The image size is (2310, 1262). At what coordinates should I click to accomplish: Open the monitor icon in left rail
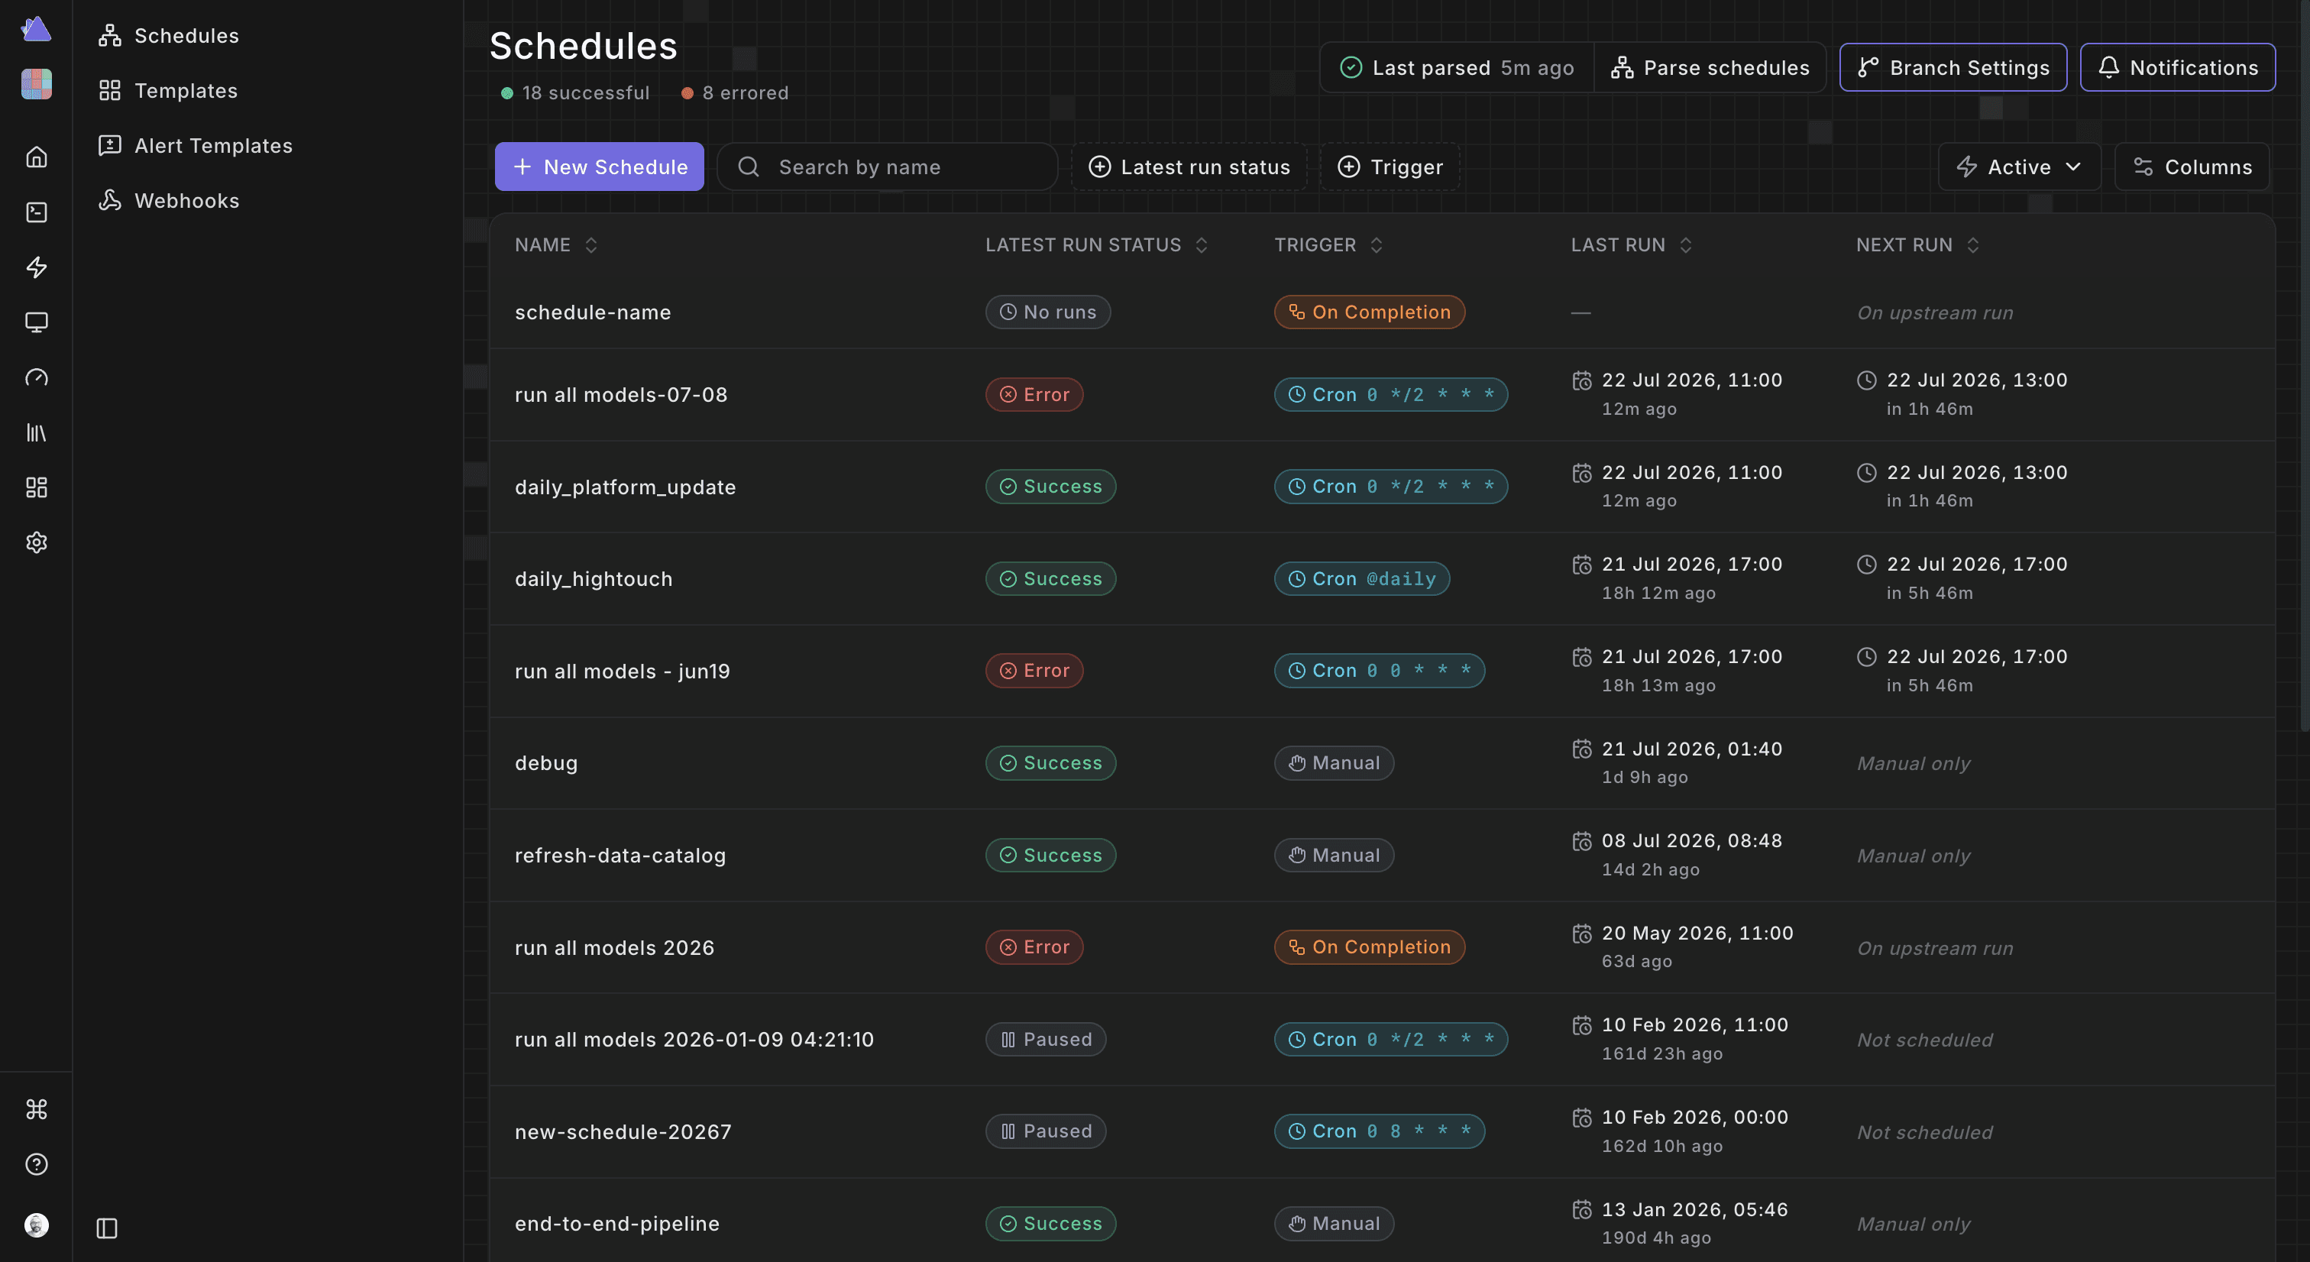(36, 322)
